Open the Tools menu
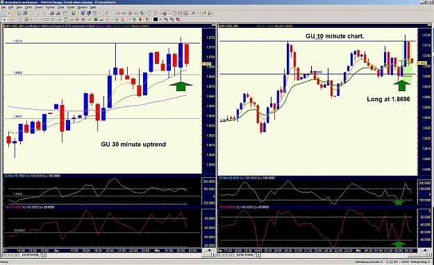Screen dimensions: 434x265 [x=60, y=7]
